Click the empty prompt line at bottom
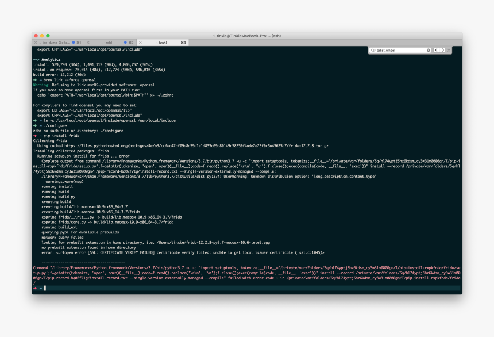The image size is (494, 337). point(246,288)
